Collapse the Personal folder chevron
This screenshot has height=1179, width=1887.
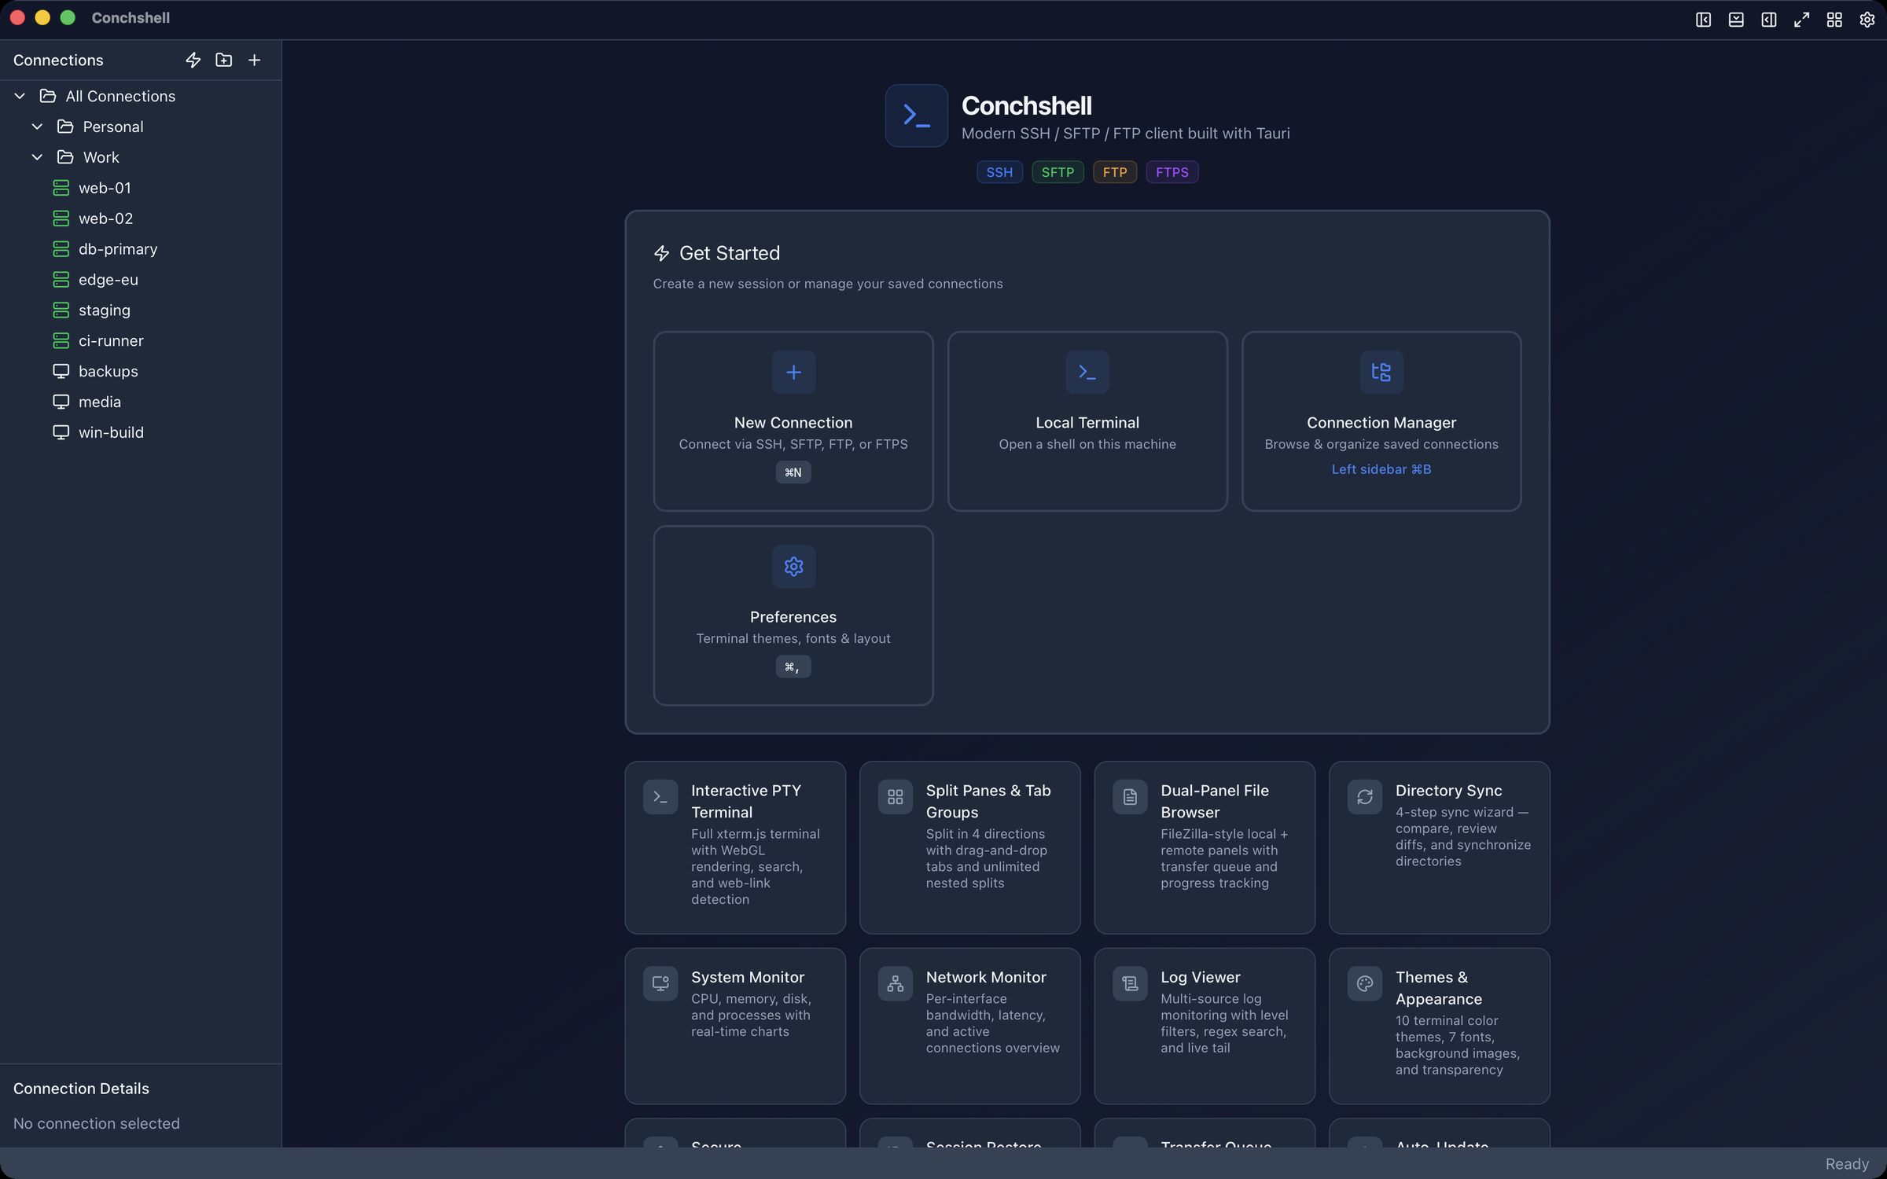(x=37, y=127)
